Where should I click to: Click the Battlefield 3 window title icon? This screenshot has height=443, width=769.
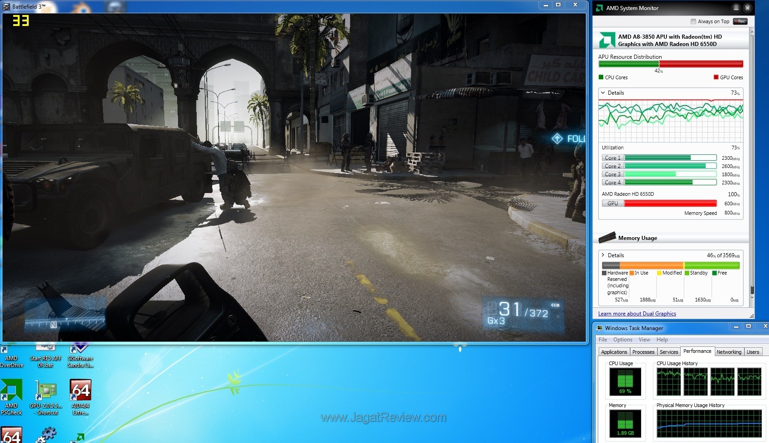(x=6, y=6)
